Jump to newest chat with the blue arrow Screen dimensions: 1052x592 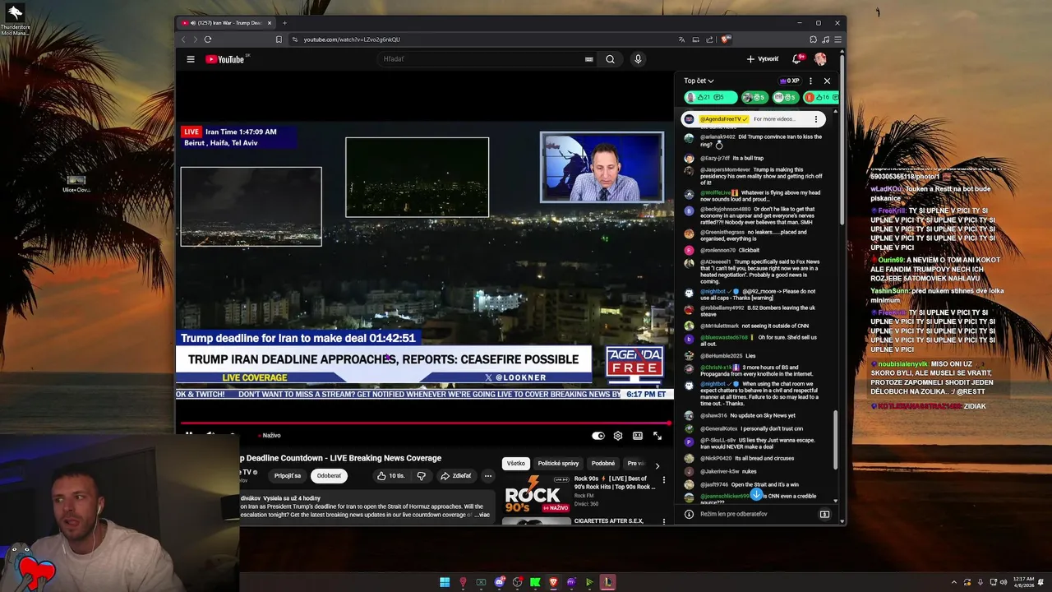[x=756, y=495]
